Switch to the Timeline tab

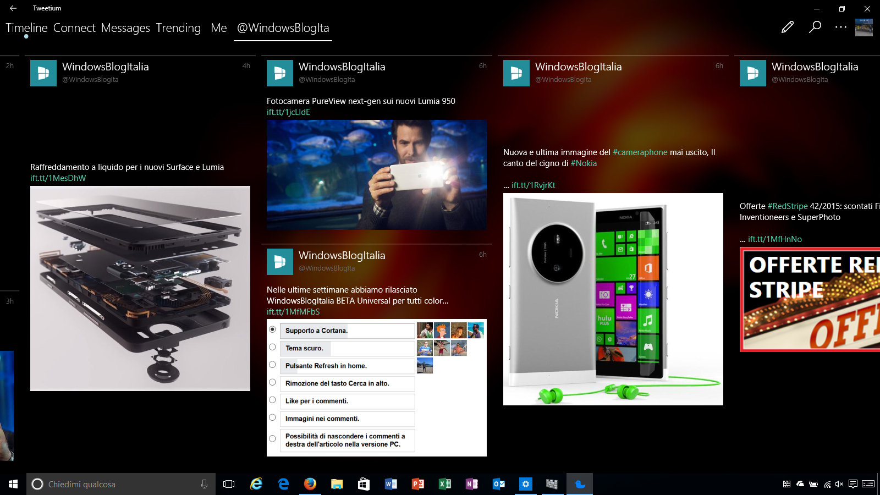coord(26,28)
